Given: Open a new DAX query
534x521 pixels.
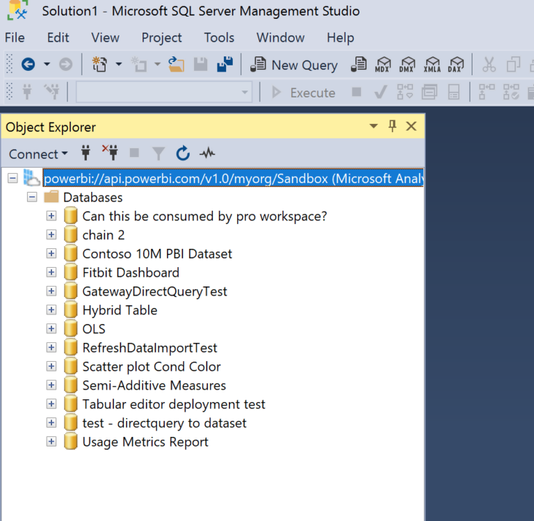Looking at the screenshot, I should click(456, 65).
